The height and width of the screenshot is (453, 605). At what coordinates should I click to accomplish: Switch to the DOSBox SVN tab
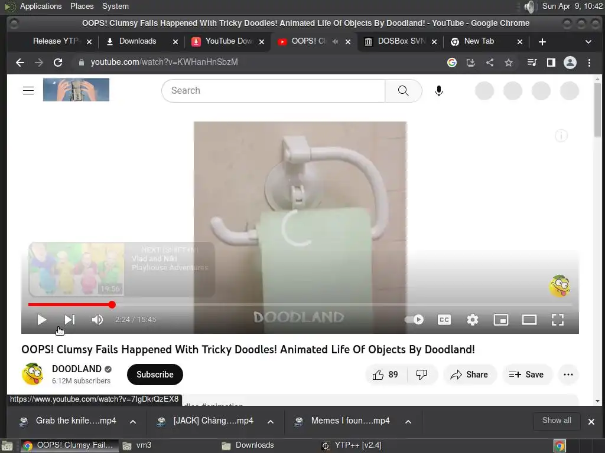pos(401,41)
